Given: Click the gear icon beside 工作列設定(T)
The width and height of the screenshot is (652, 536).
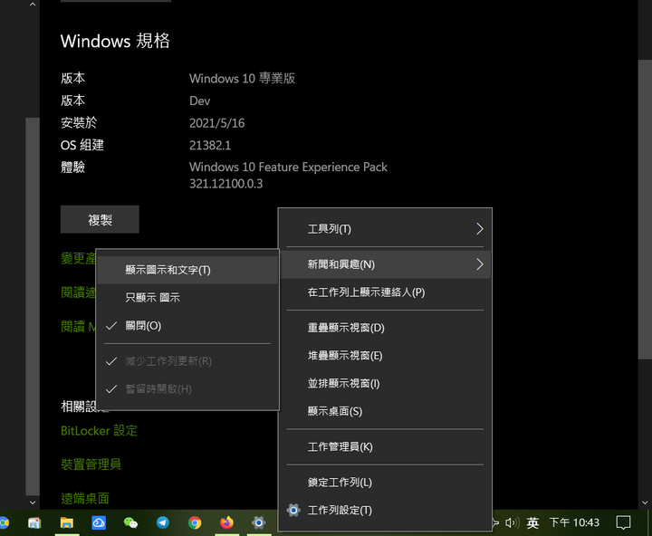Looking at the screenshot, I should coord(293,511).
